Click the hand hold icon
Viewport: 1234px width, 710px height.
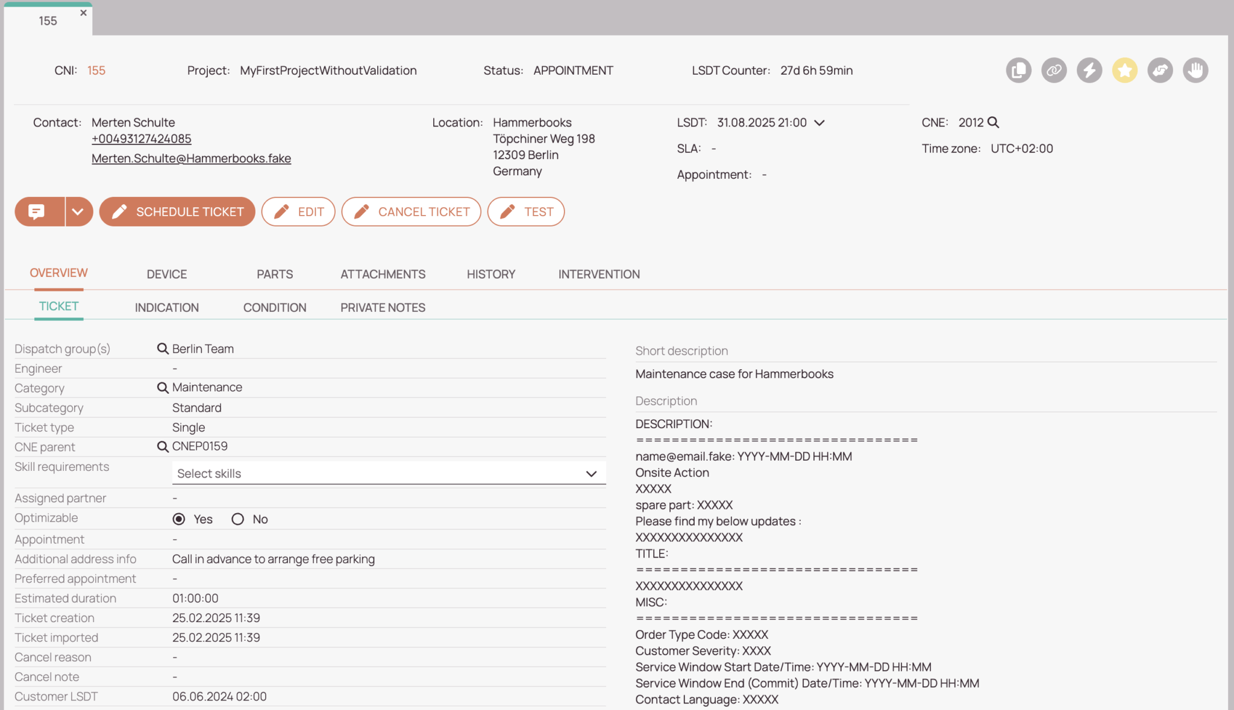click(x=1195, y=70)
